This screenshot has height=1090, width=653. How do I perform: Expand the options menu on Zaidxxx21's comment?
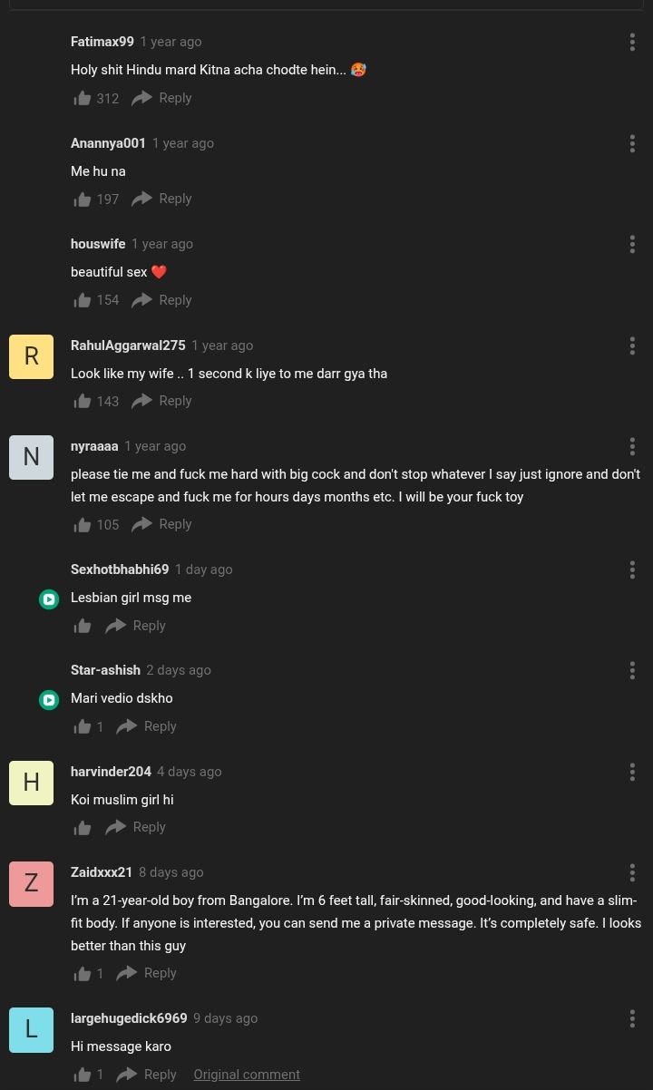click(x=632, y=872)
